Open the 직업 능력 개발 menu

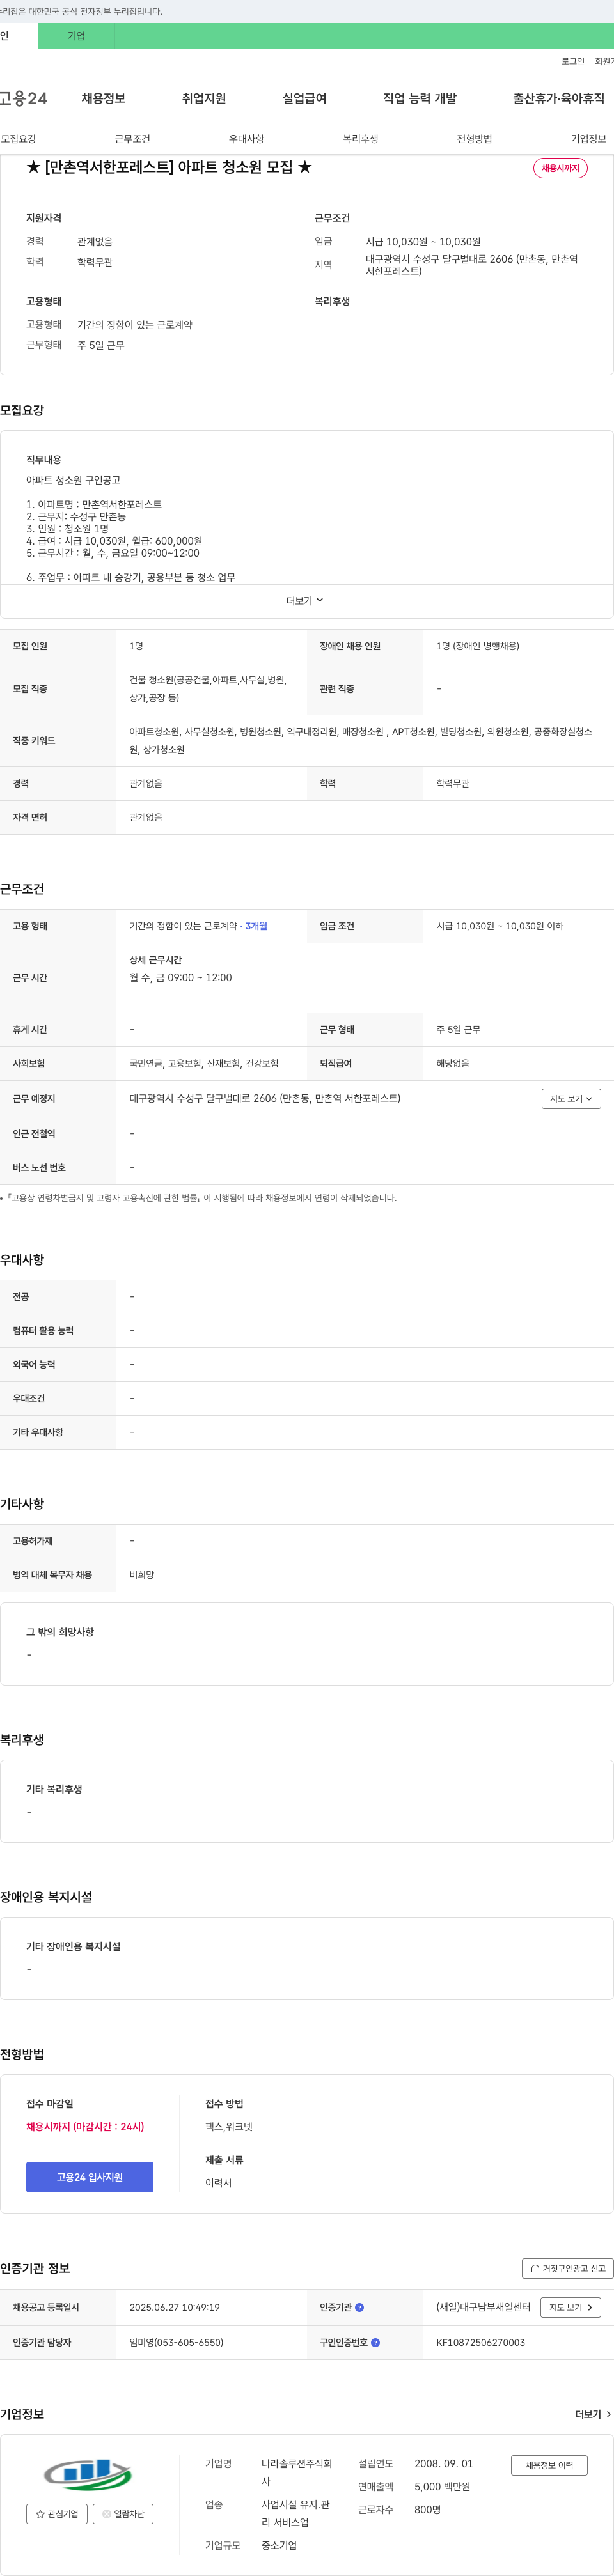pyautogui.click(x=420, y=98)
